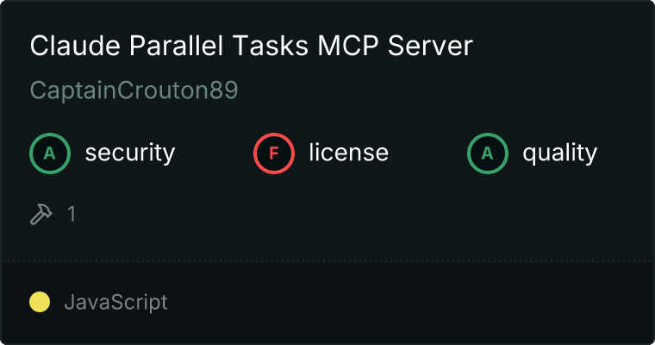Click the dashed divider above the footer
The height and width of the screenshot is (345, 655).
pos(327,261)
